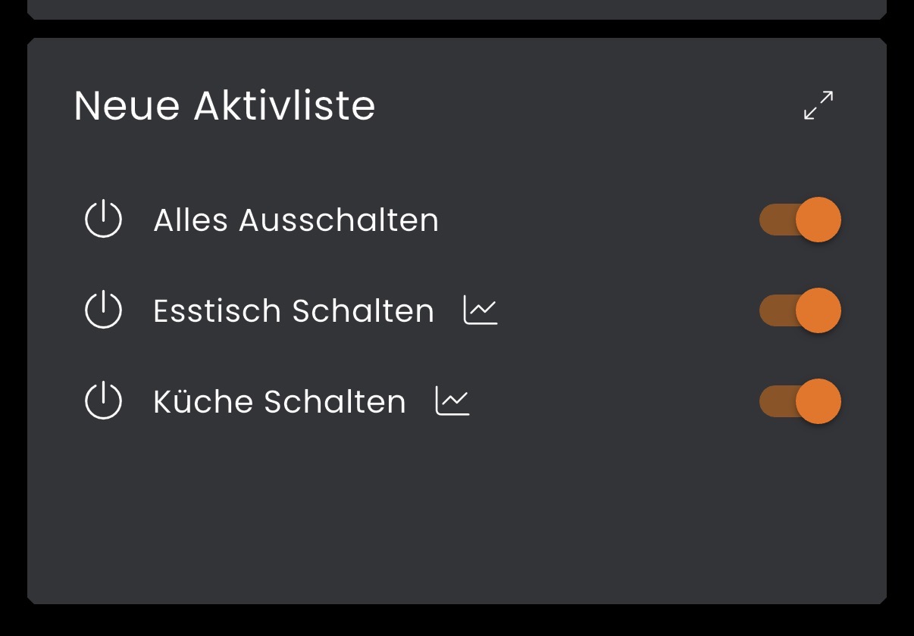Disable the Alles Ausschalten switch
Viewport: 914px width, 636px height.
800,220
